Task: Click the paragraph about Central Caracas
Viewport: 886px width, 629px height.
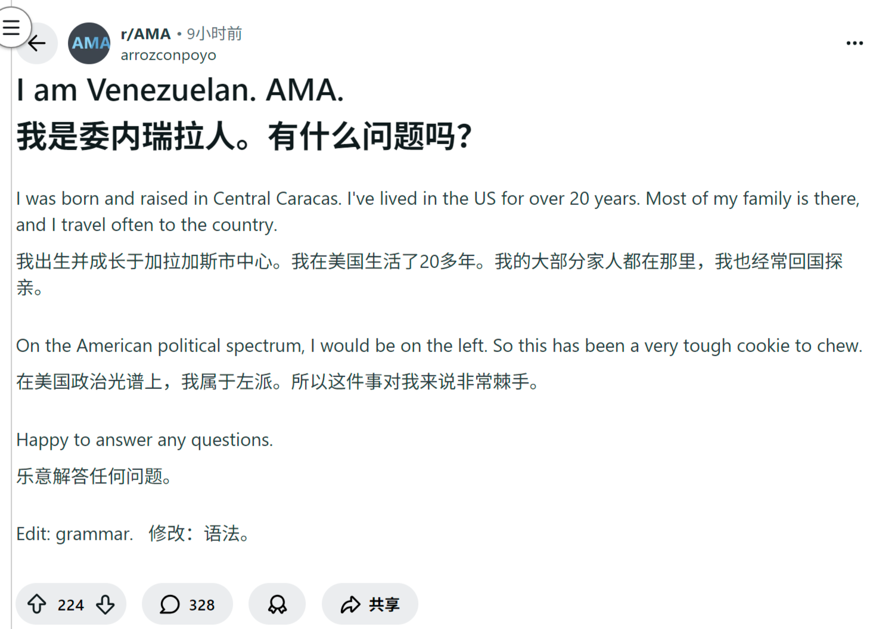Action: click(x=437, y=211)
